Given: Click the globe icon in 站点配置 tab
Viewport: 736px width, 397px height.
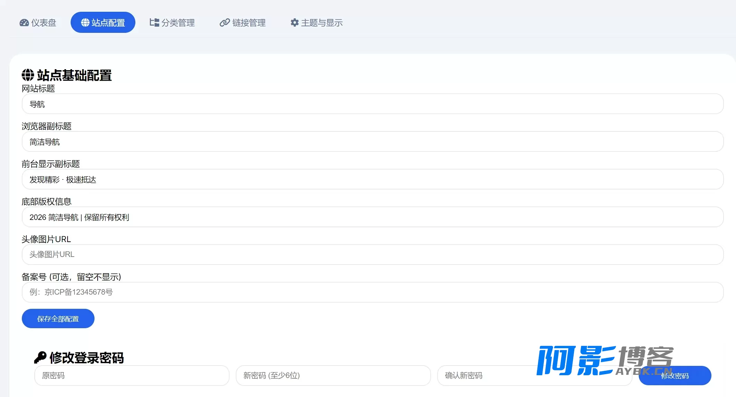Looking at the screenshot, I should 85,22.
